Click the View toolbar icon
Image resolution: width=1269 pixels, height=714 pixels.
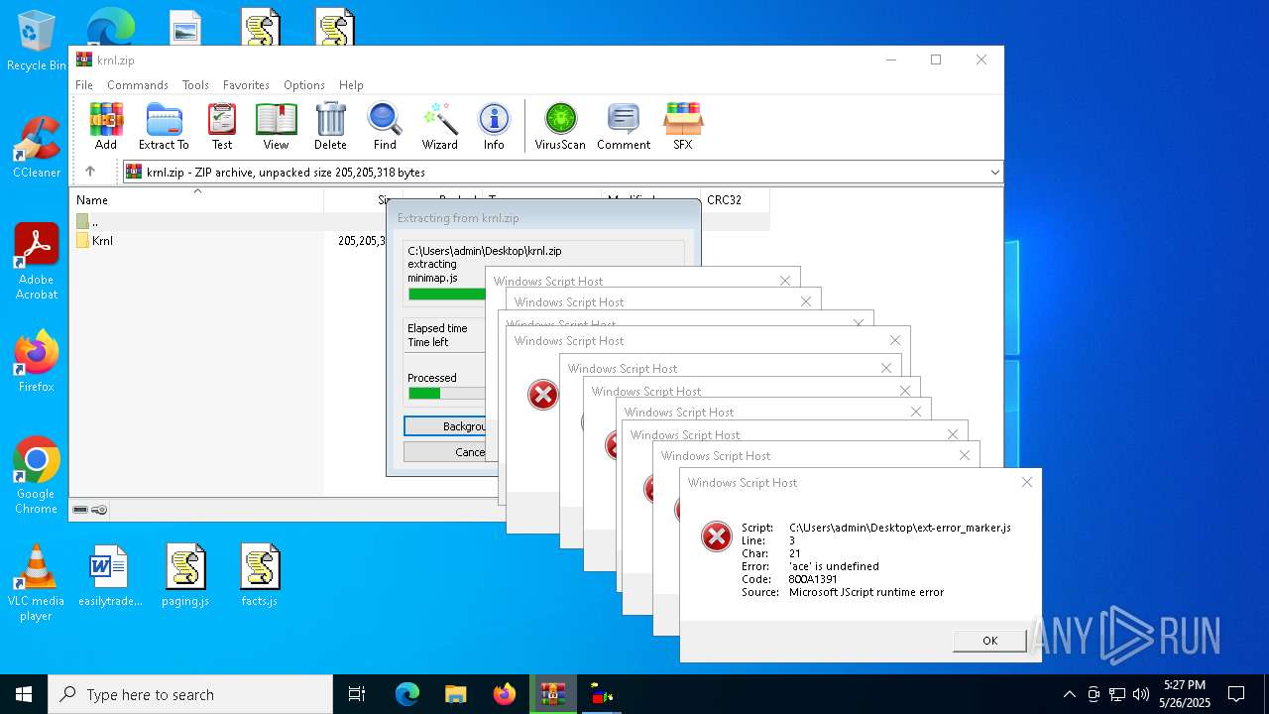276,126
